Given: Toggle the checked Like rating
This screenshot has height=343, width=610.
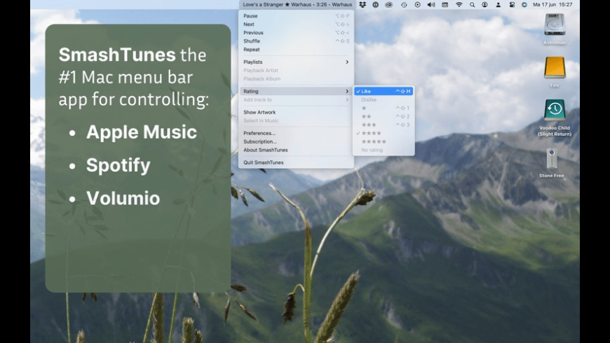Looking at the screenshot, I should coord(384,91).
